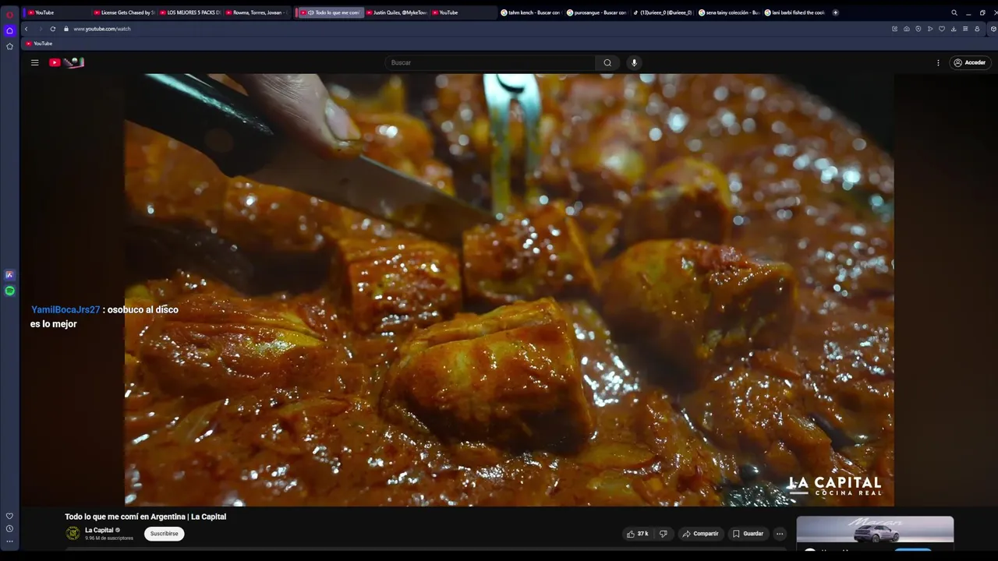Switch to the 'tahm kench - Buscar con' tab
The height and width of the screenshot is (561, 998).
[x=531, y=12]
